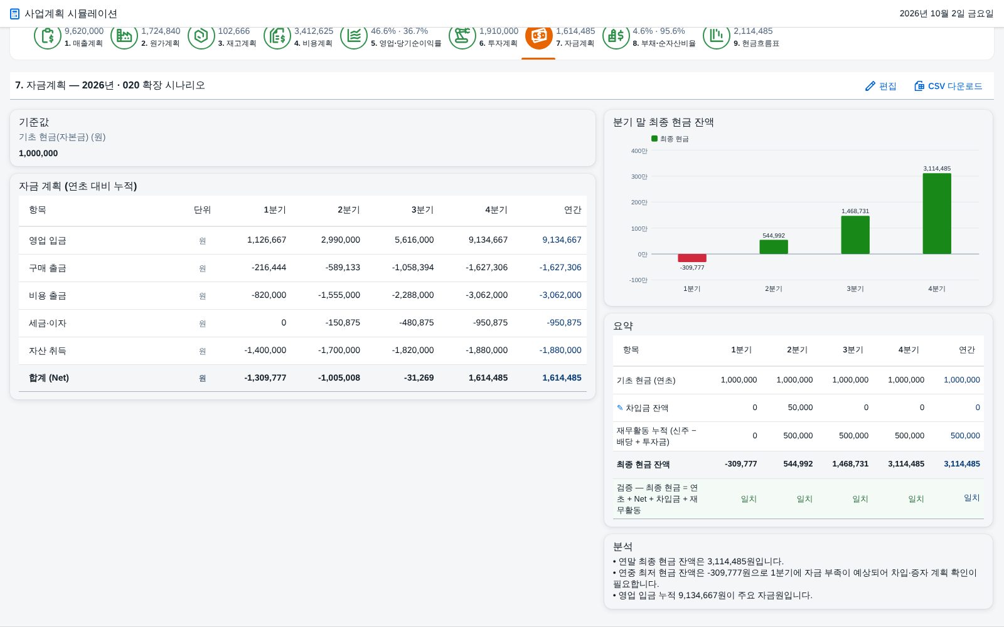Click the 합계 (Net) row label
Image resolution: width=1004 pixels, height=627 pixels.
pyautogui.click(x=49, y=377)
